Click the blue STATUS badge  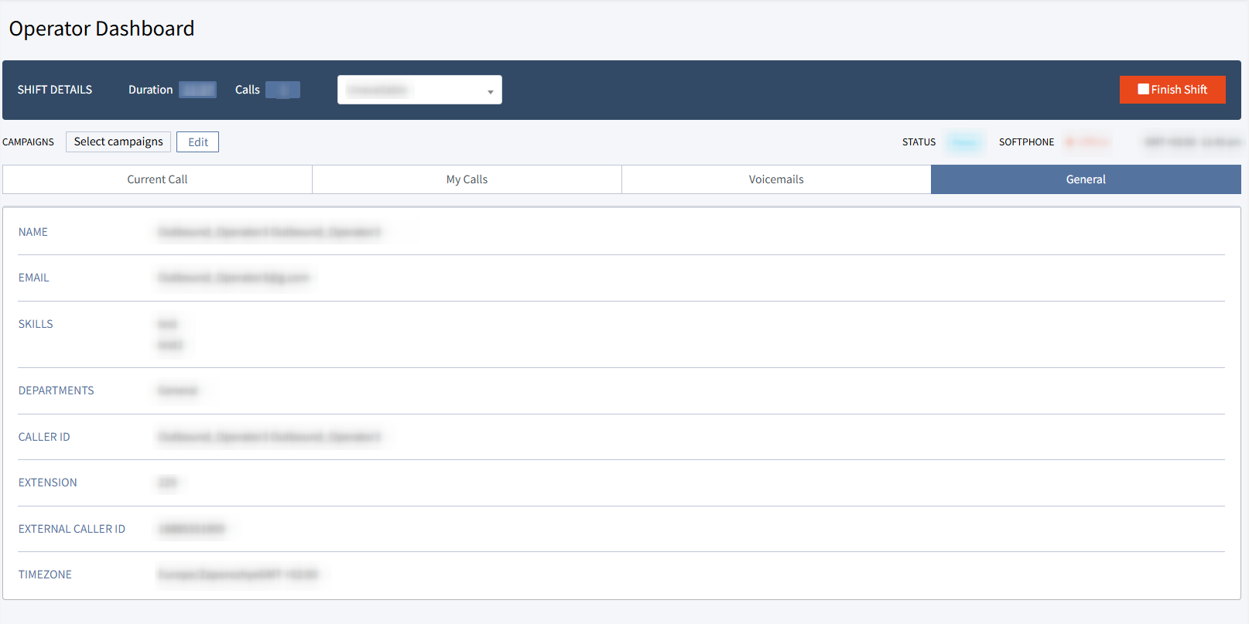click(x=963, y=142)
